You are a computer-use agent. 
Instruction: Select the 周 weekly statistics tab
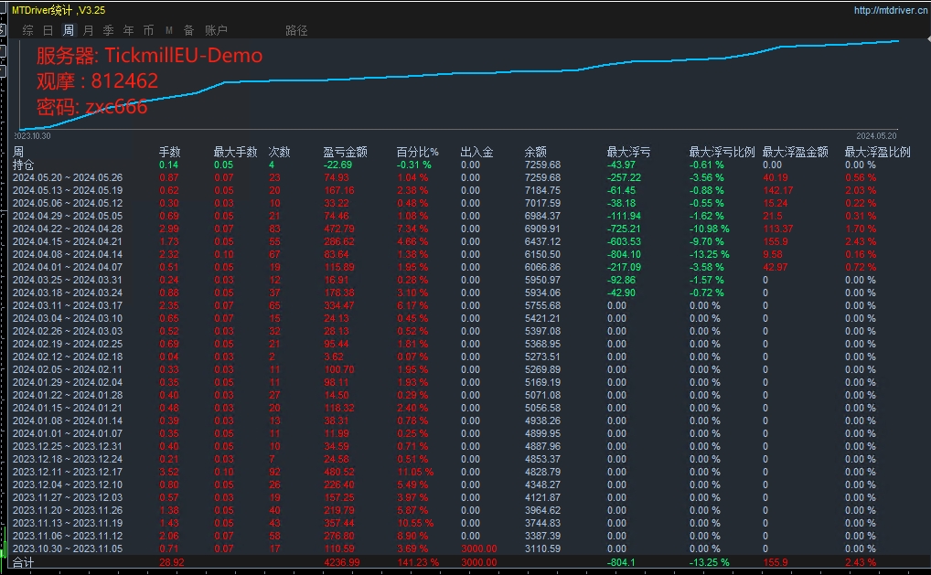tap(69, 30)
